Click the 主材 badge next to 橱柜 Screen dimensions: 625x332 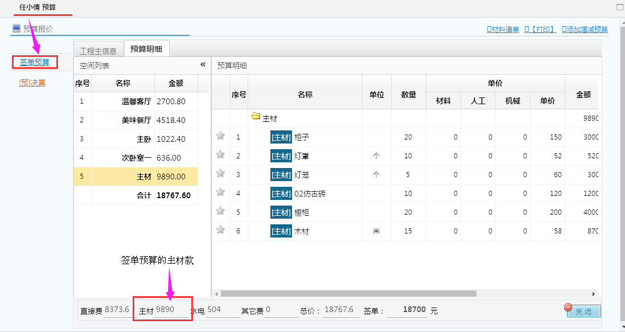click(281, 212)
